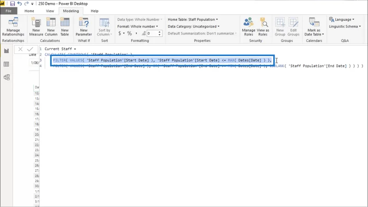Viewport: 368px width, 207px height.
Task: Switch to Report view in sidebar
Action: 6,51
